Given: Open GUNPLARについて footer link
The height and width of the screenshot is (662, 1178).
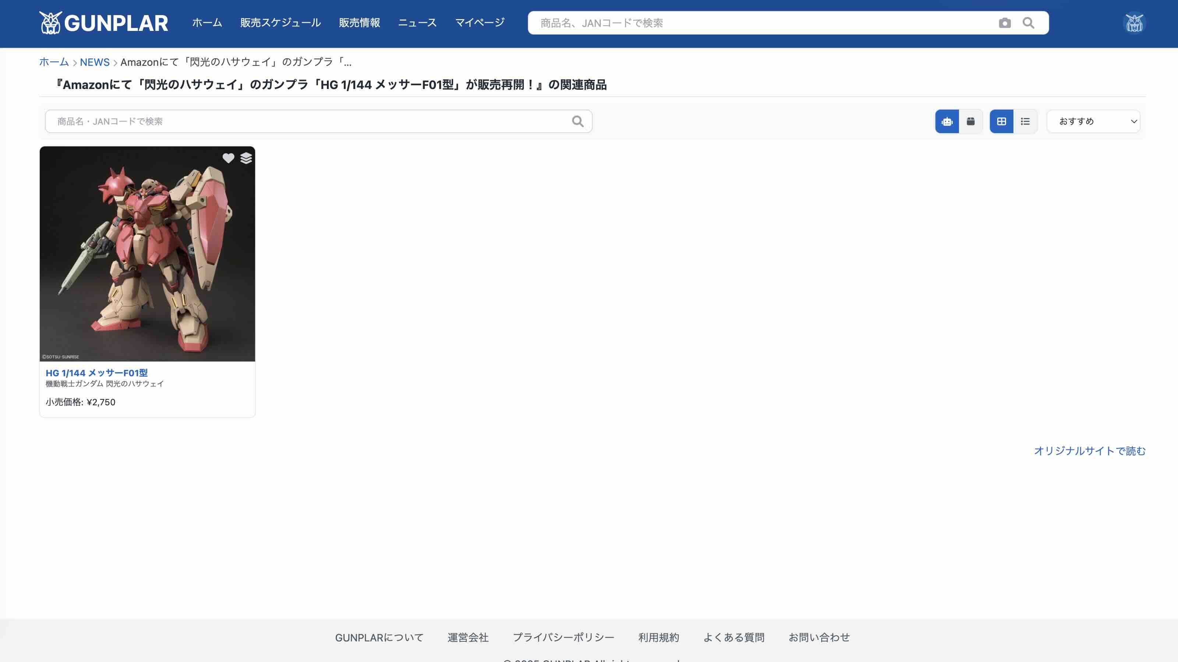Looking at the screenshot, I should click(379, 637).
